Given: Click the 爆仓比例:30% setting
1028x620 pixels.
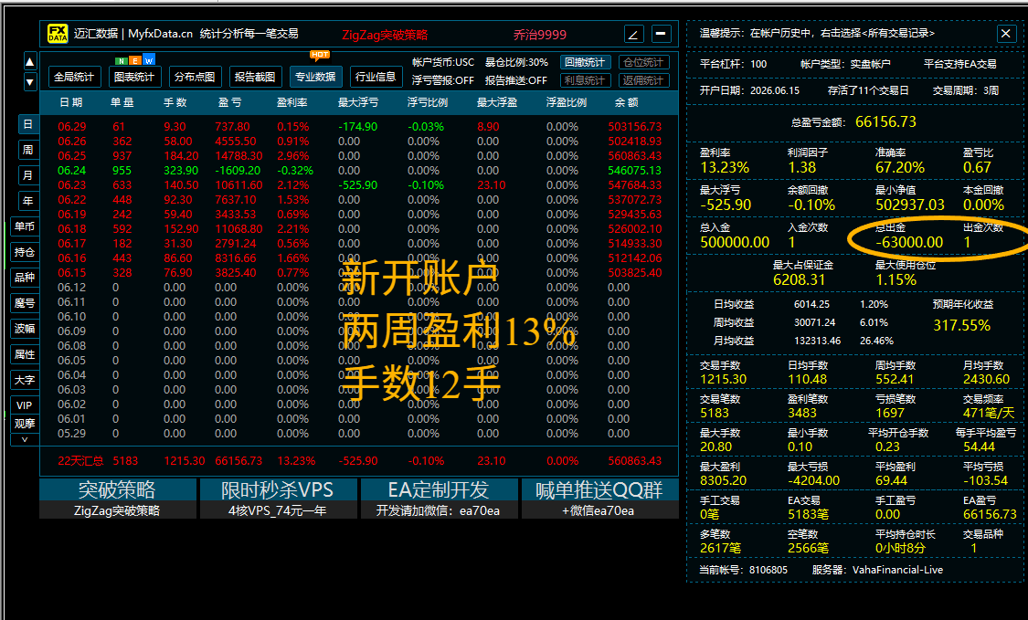Looking at the screenshot, I should coord(516,62).
